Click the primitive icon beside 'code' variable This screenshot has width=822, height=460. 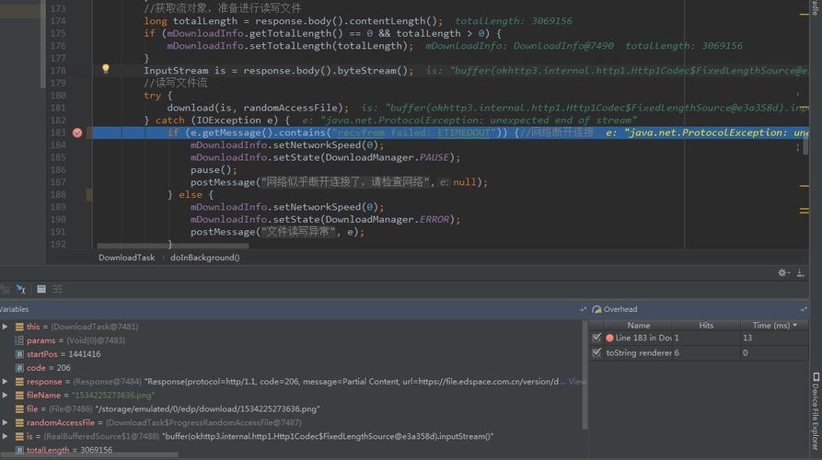tap(19, 368)
